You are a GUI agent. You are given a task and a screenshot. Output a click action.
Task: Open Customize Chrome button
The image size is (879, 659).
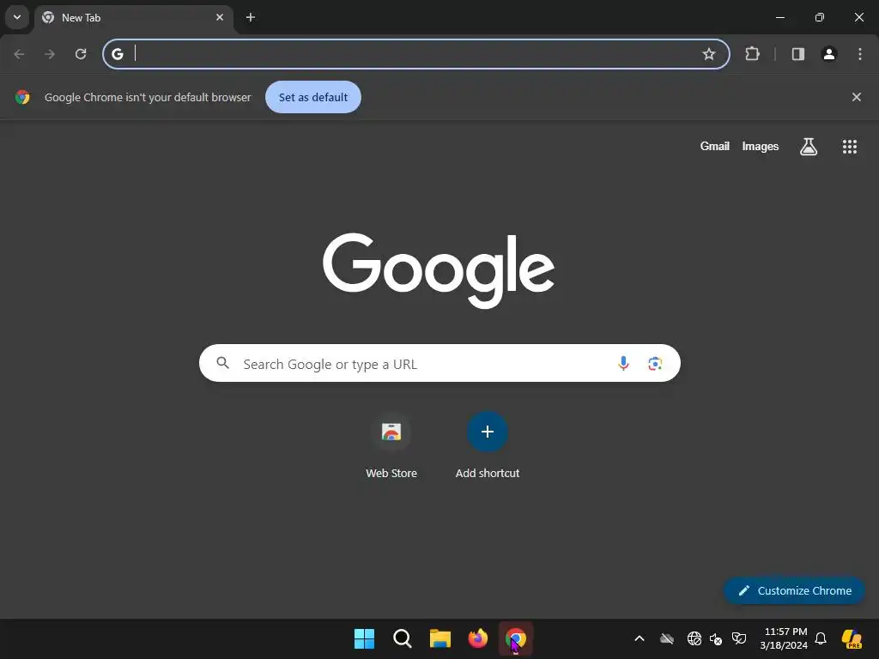[x=794, y=590]
